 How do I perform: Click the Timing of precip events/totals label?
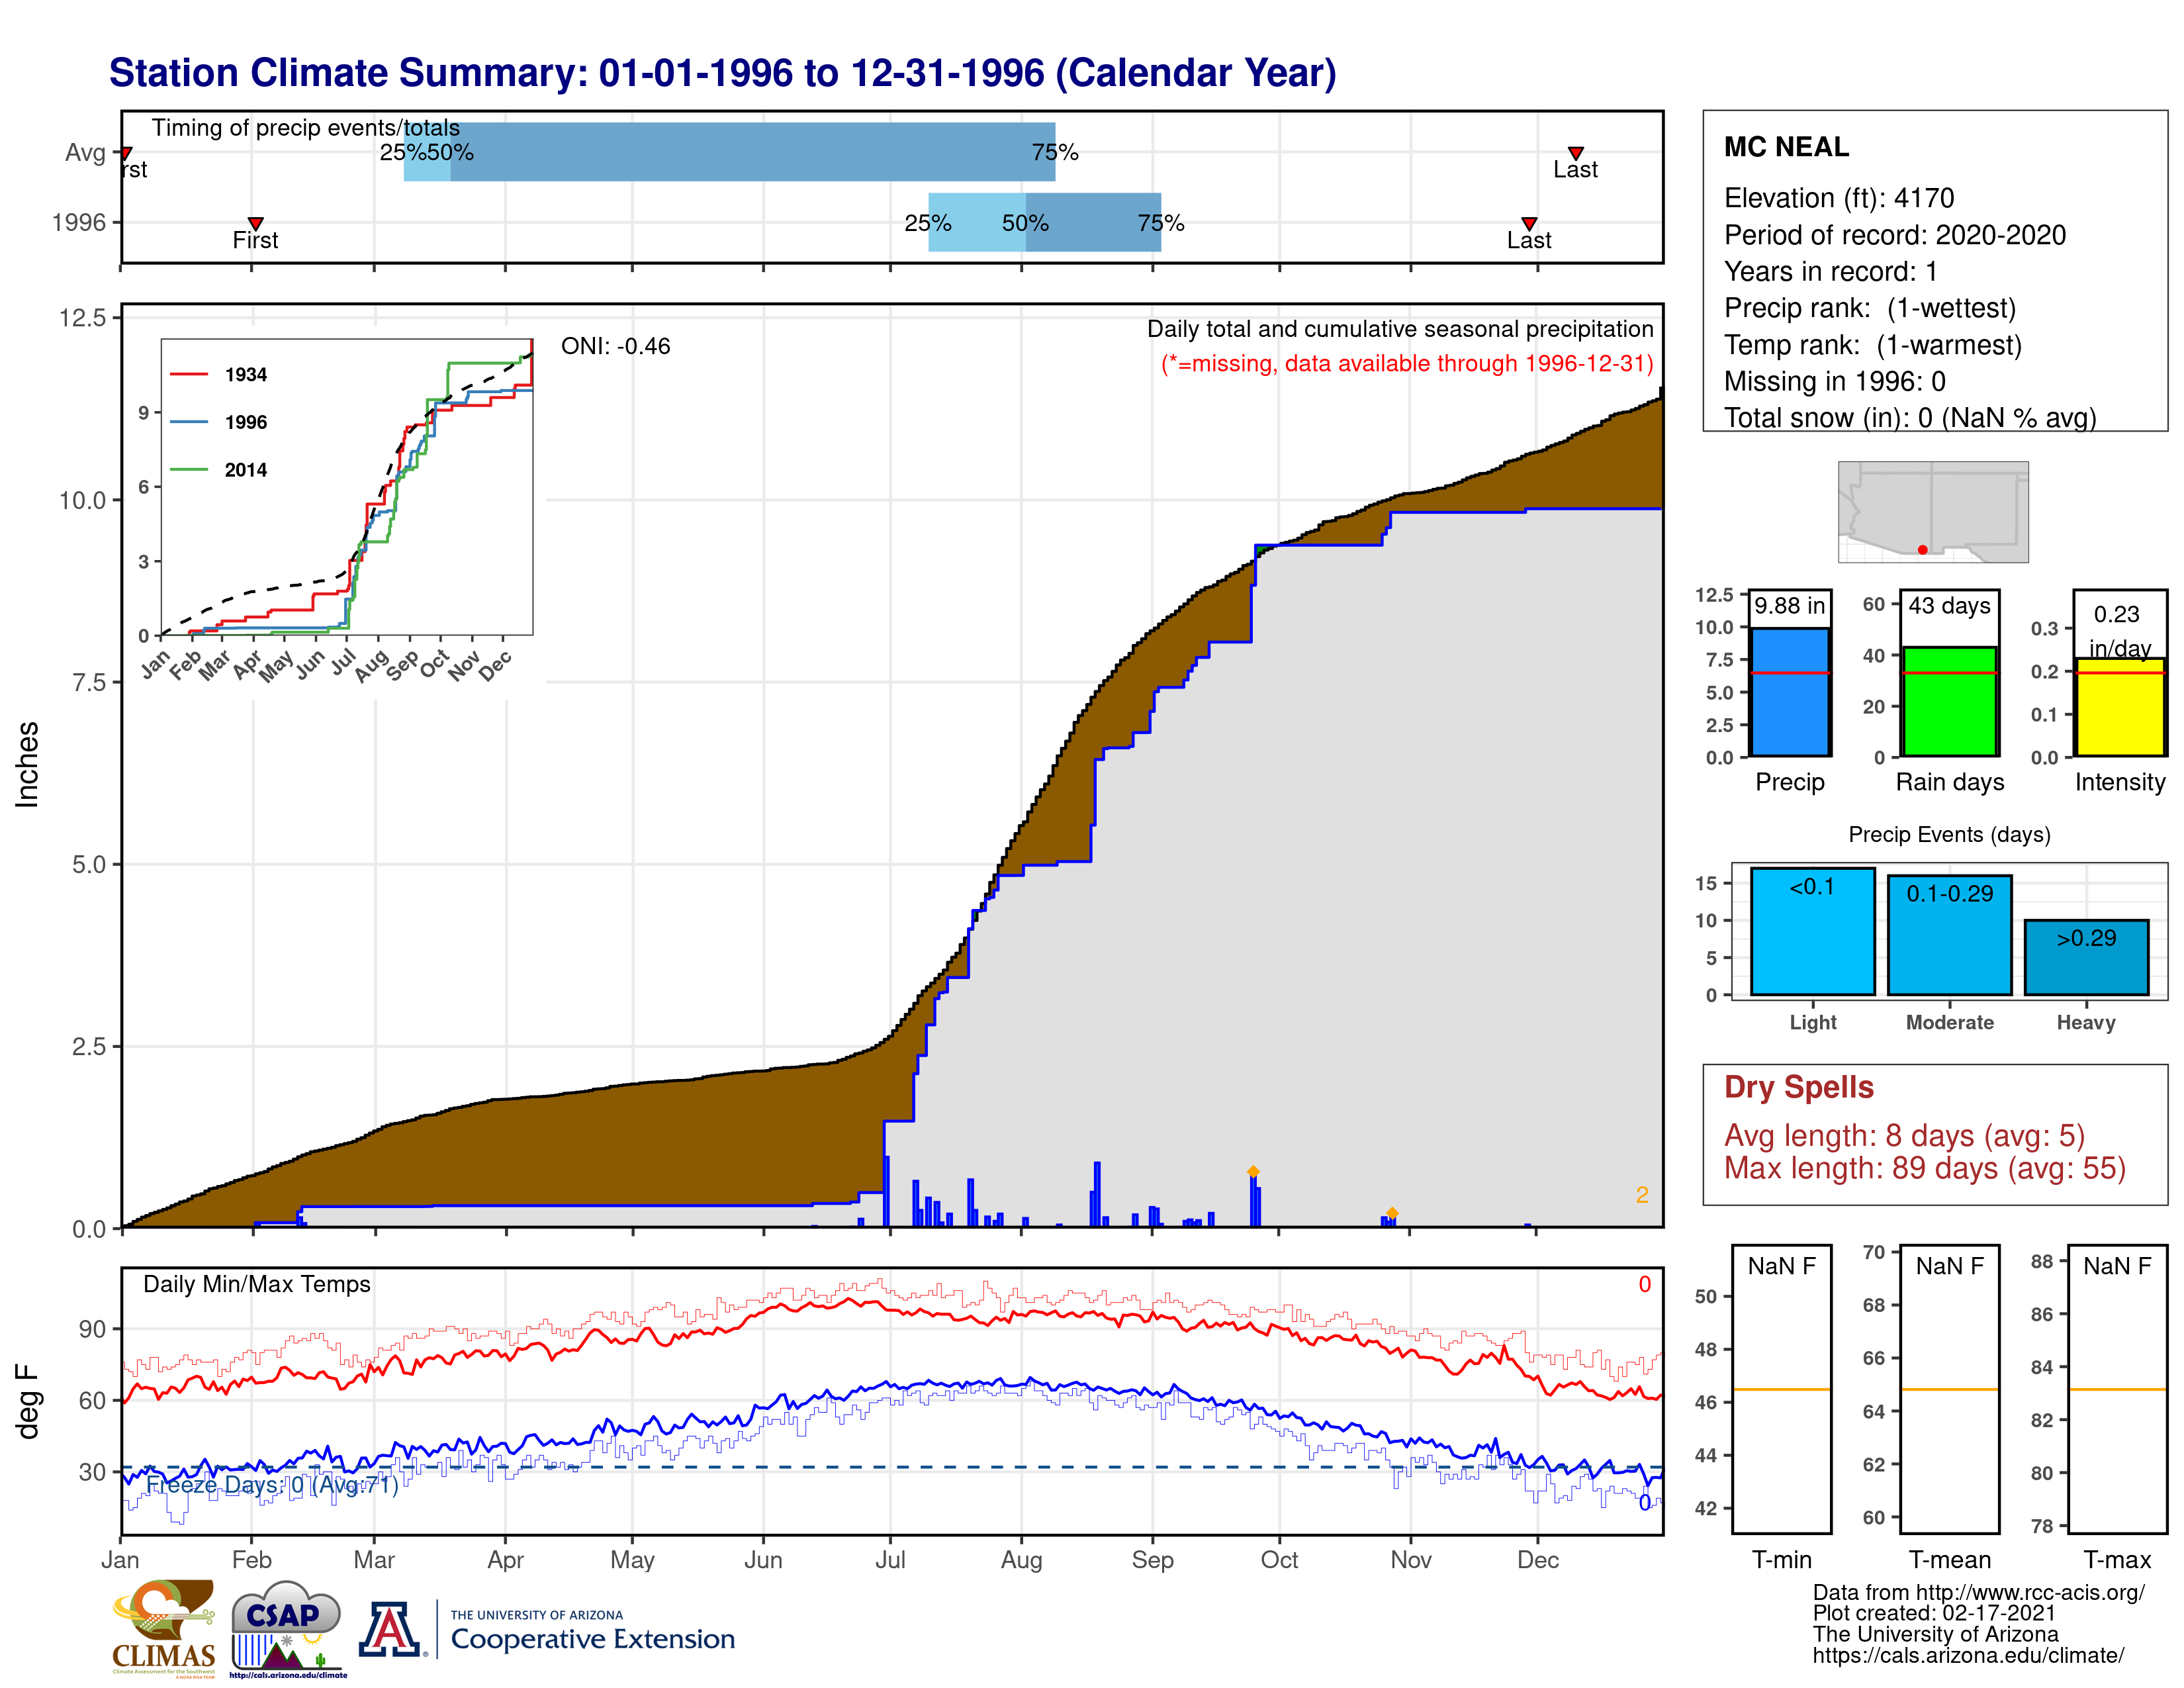click(306, 128)
